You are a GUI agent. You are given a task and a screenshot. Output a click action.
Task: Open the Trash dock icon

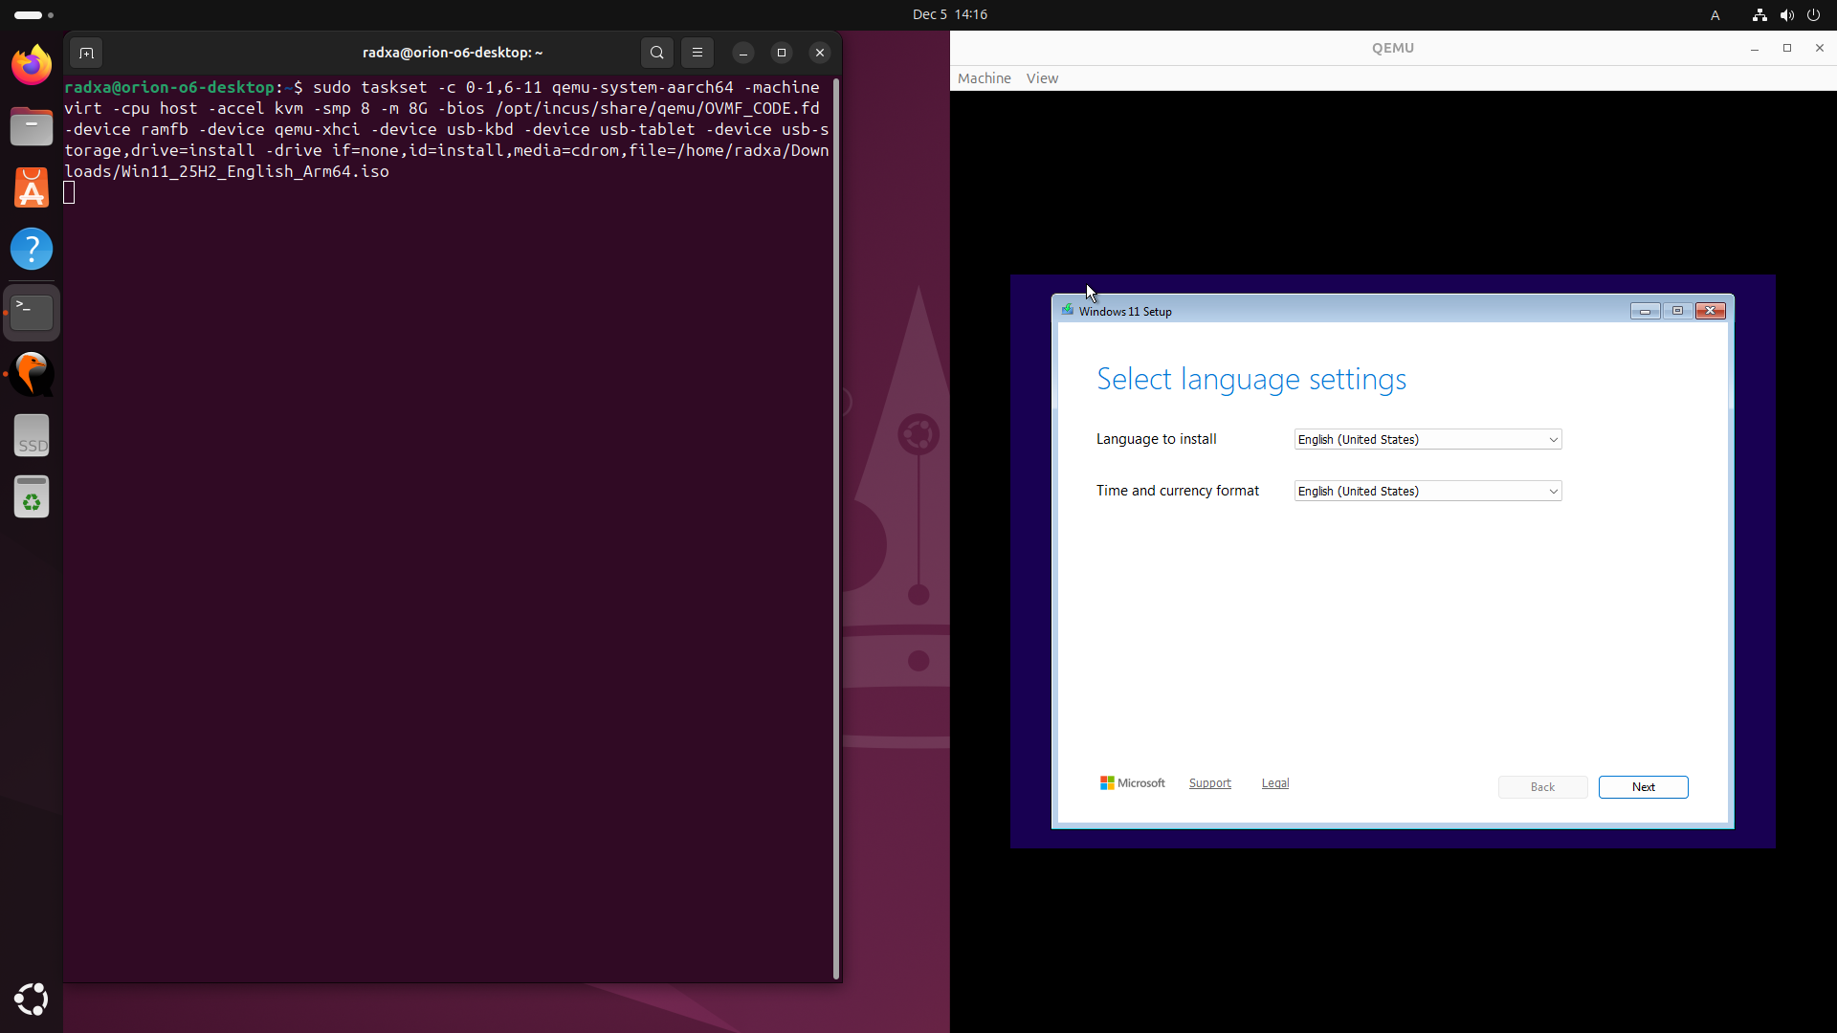pos(32,497)
